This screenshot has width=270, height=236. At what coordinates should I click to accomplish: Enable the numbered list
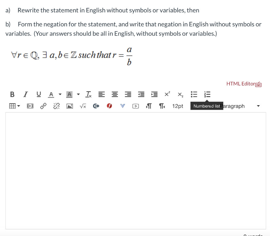coord(207,94)
